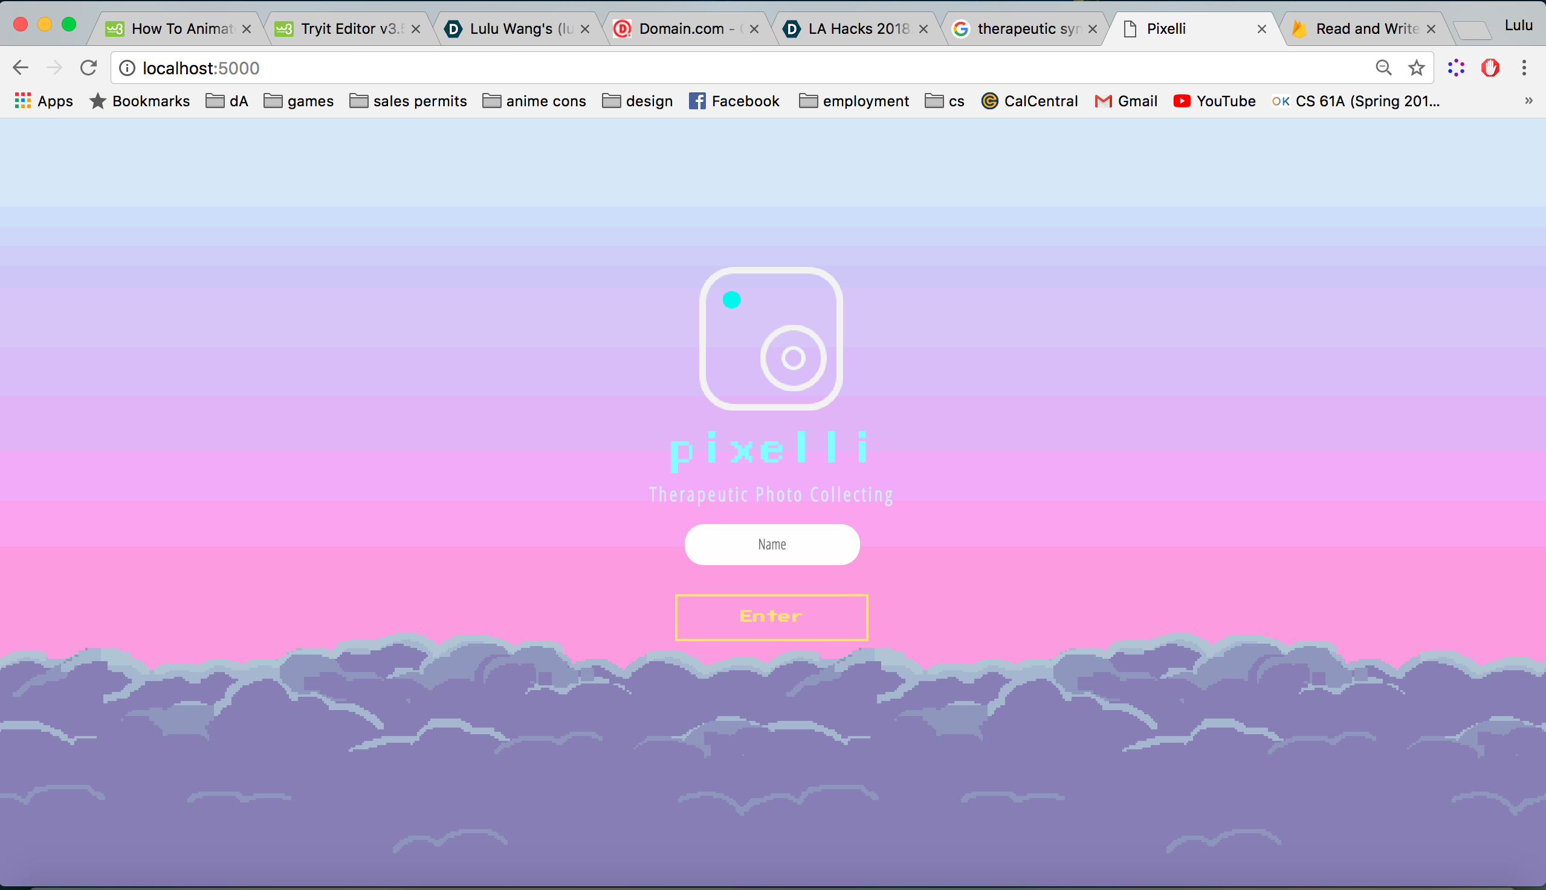1546x890 pixels.
Task: Click into the Name input field
Action: point(771,545)
